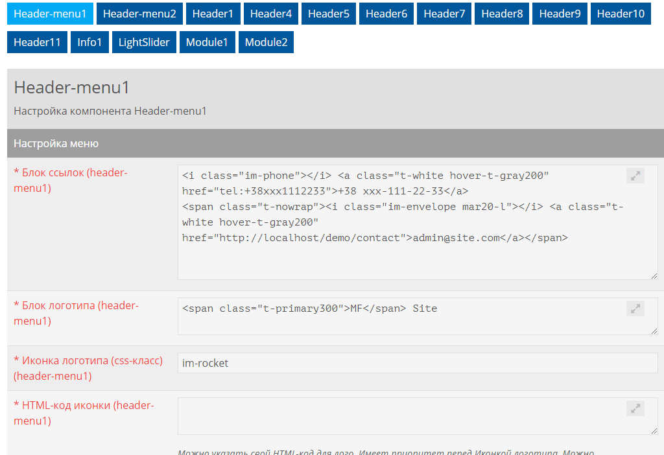This screenshot has height=455, width=664.
Task: Expand the Блок ссылок code editor fullscreen
Action: (635, 176)
